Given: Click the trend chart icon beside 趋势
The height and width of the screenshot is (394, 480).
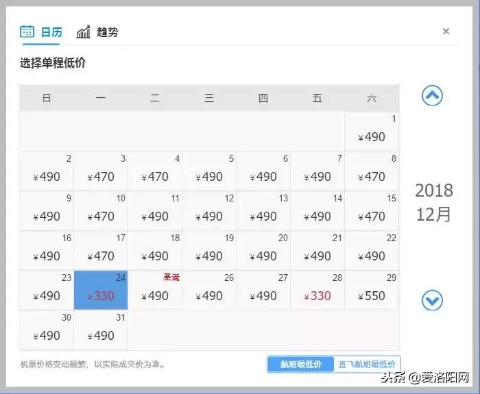Looking at the screenshot, I should pos(83,32).
